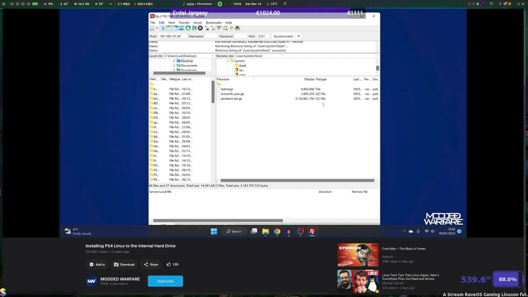
Task: Toggle transfer queue display toolbar icon
Action: 181,28
